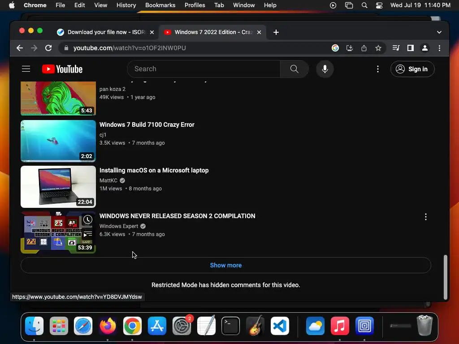Visit the MattKC channel
459x344 pixels.
click(x=108, y=181)
